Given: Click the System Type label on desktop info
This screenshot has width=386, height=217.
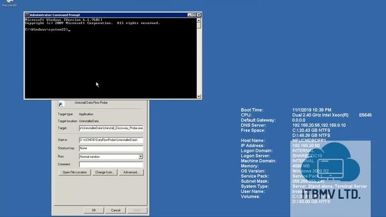Looking at the screenshot, I should click(255, 186).
